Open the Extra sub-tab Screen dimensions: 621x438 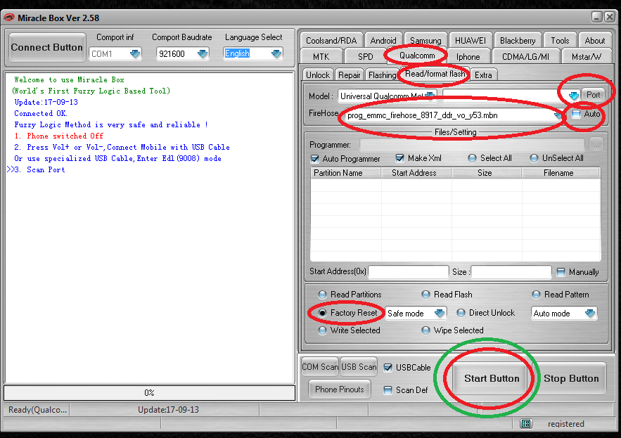483,75
